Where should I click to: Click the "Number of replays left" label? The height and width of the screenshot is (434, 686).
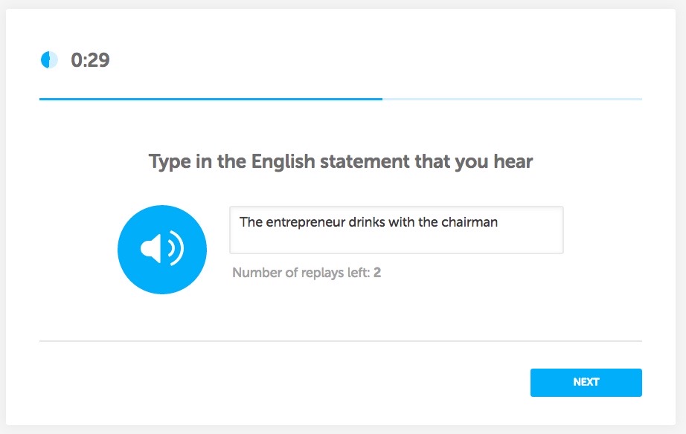301,273
